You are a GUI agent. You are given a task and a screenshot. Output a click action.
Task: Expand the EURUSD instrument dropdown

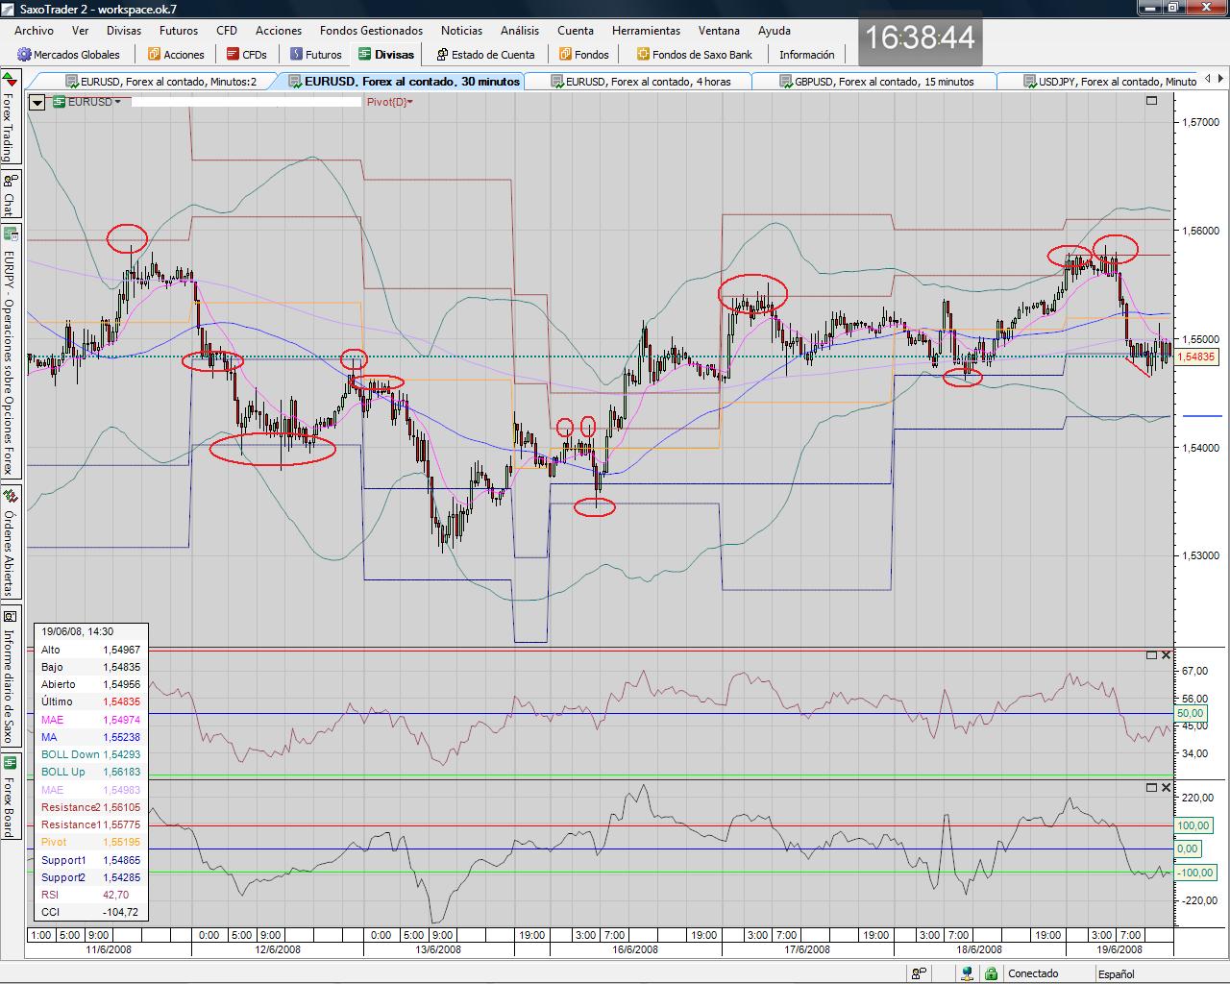pyautogui.click(x=118, y=102)
